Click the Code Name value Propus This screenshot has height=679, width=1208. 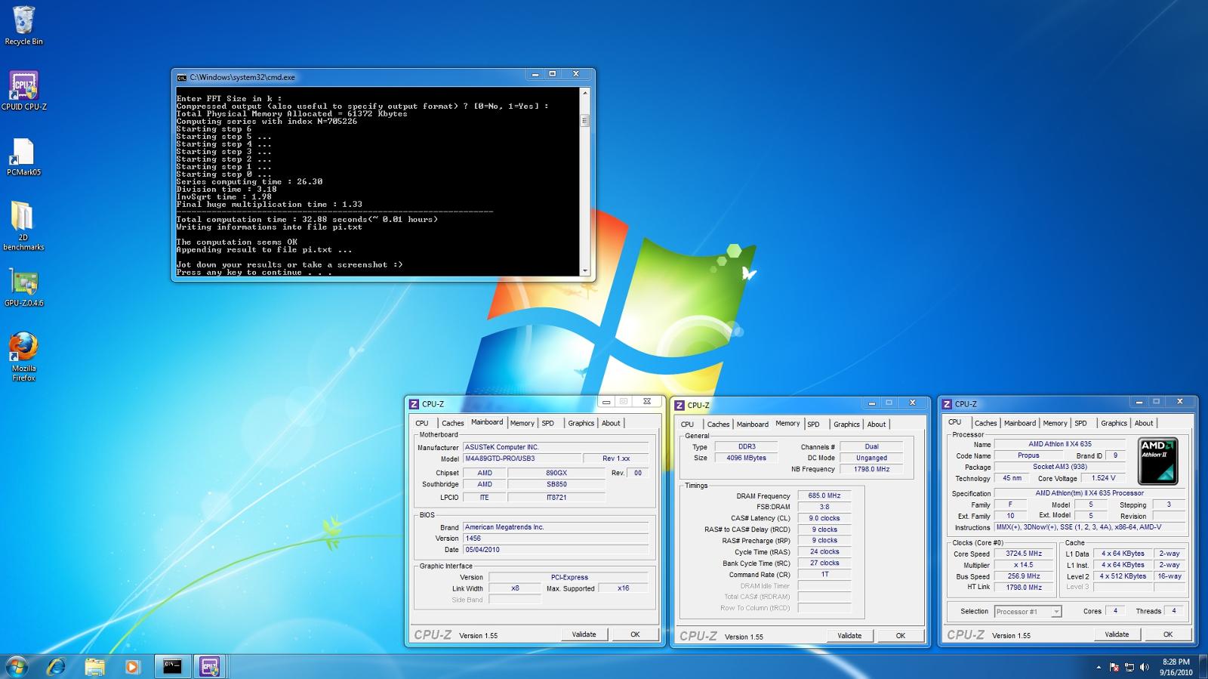coord(1028,455)
